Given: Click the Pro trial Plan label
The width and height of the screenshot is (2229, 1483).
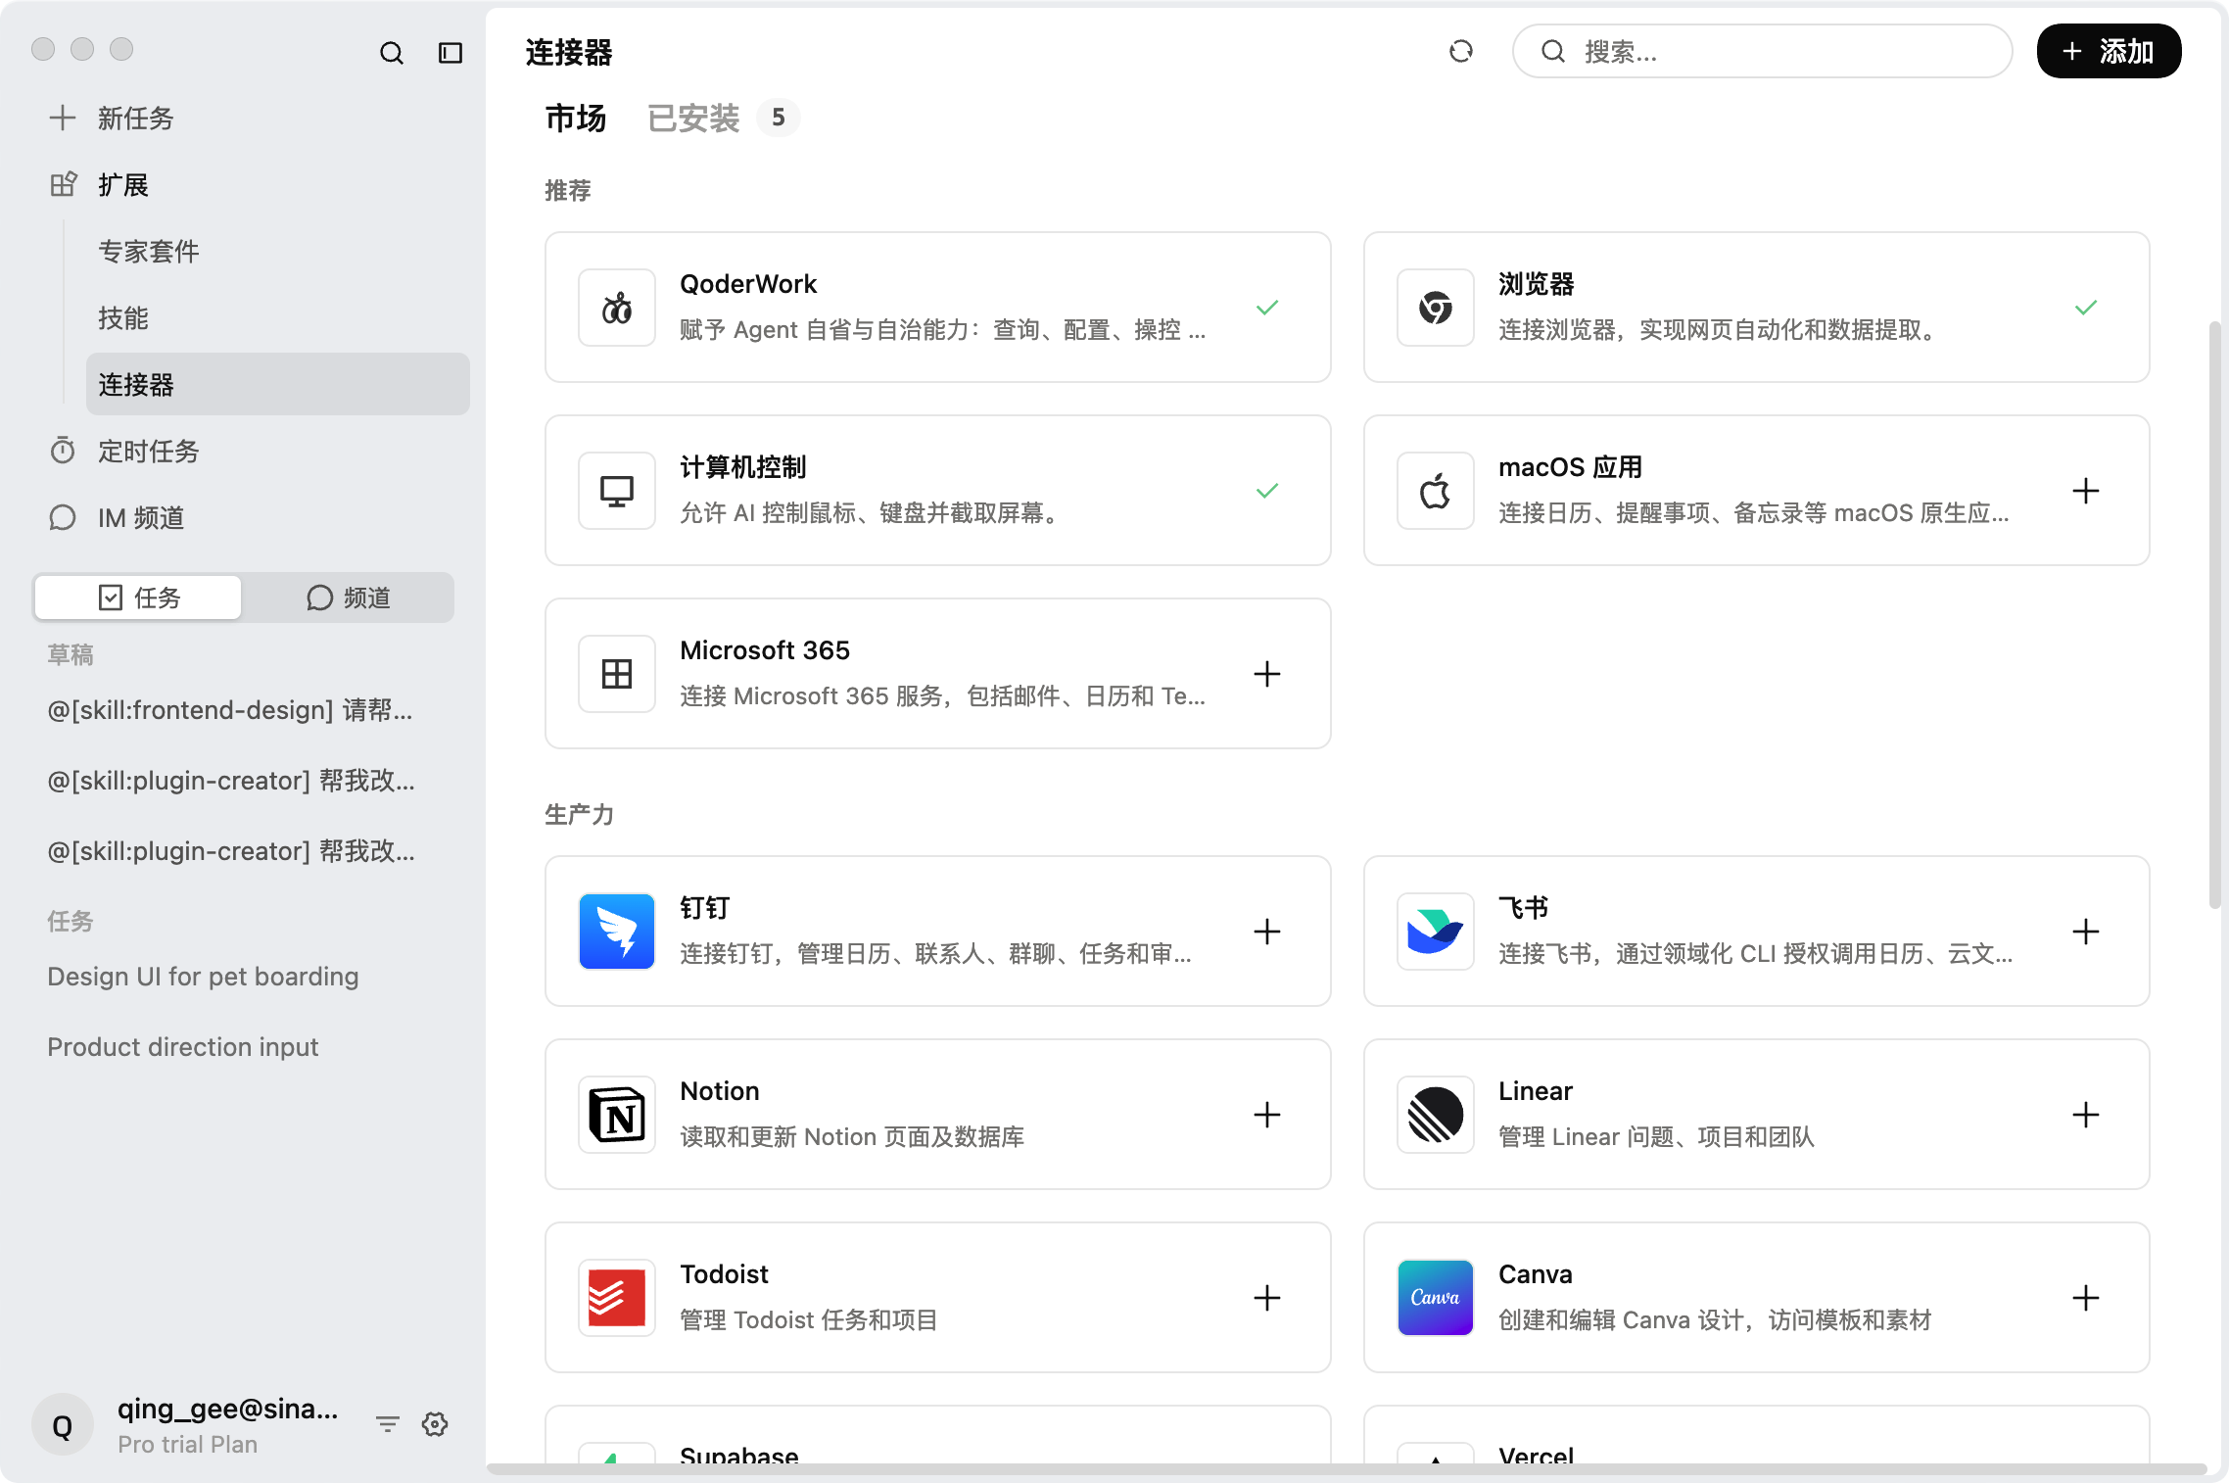Looking at the screenshot, I should point(188,1445).
